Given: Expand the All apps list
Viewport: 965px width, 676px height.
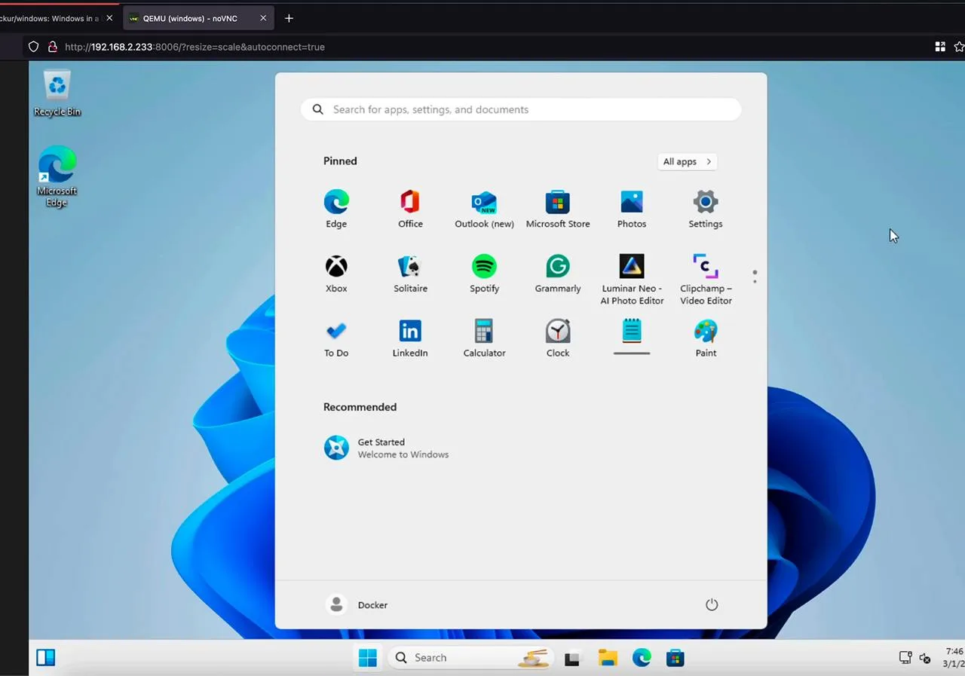Looking at the screenshot, I should (686, 161).
